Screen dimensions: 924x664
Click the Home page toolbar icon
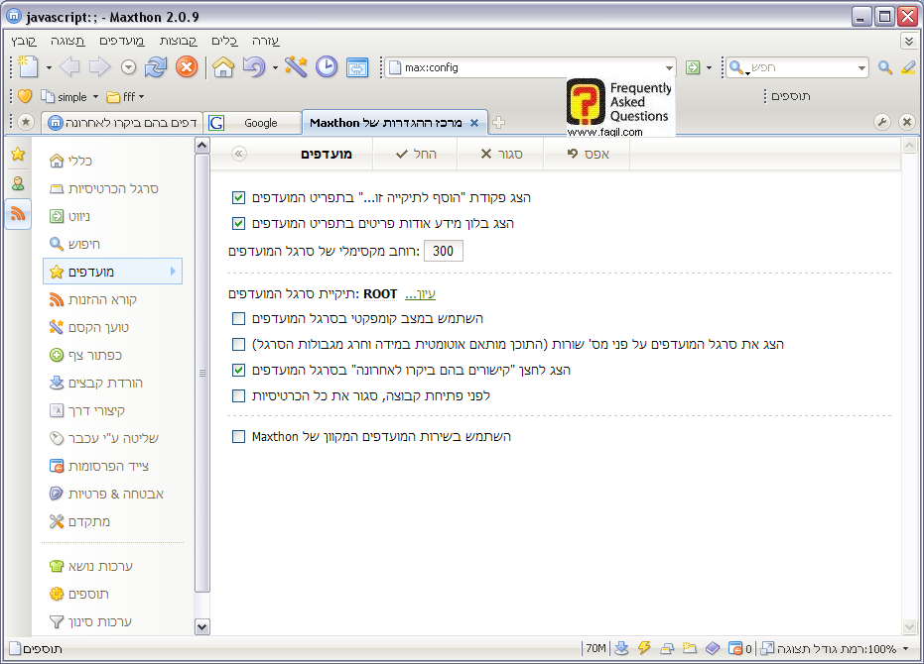pyautogui.click(x=223, y=67)
